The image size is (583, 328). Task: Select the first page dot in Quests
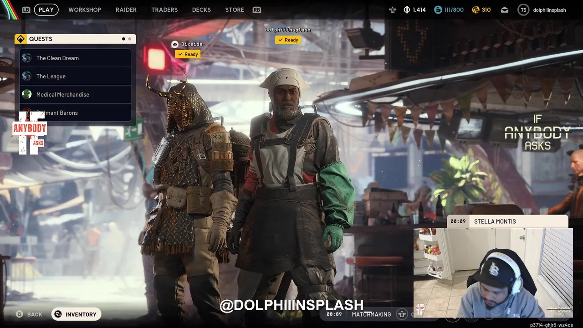pos(123,39)
